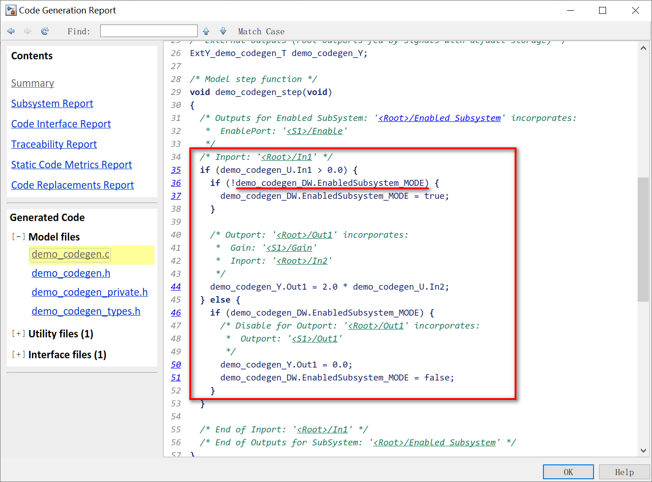Refresh the code generation report
The image size is (652, 482).
45,31
